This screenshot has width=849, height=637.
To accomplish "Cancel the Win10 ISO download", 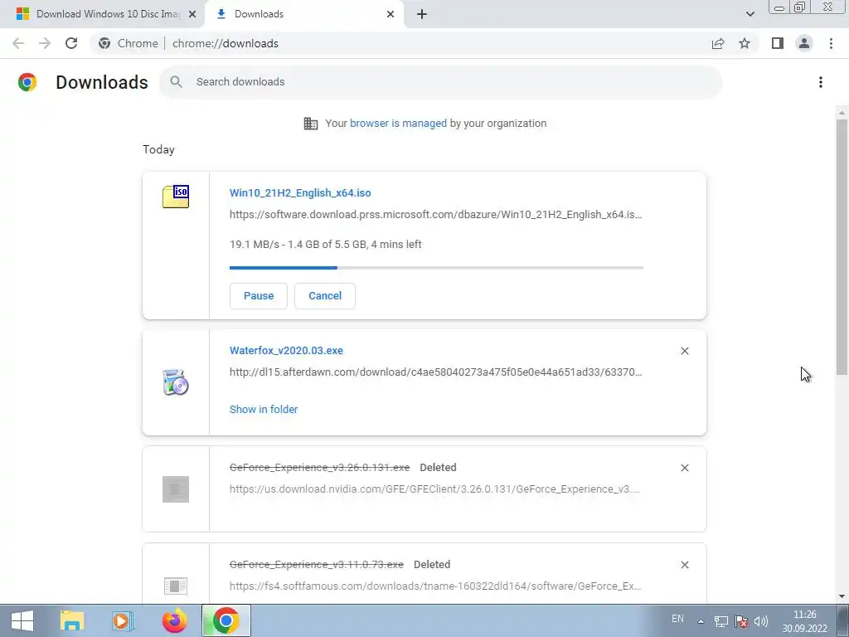I will [325, 296].
